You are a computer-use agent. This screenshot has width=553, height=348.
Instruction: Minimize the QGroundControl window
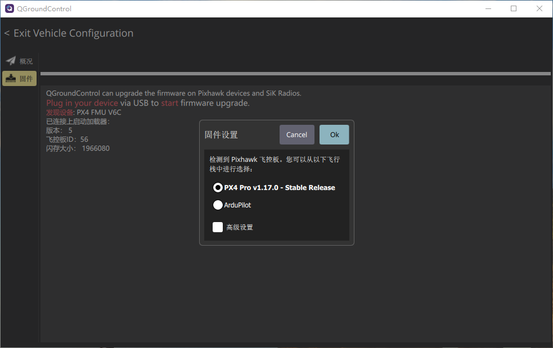(488, 8)
